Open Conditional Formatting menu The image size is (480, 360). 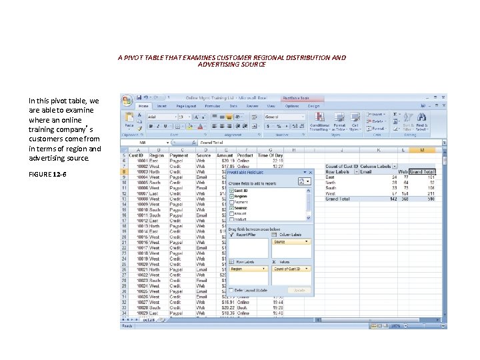click(319, 122)
